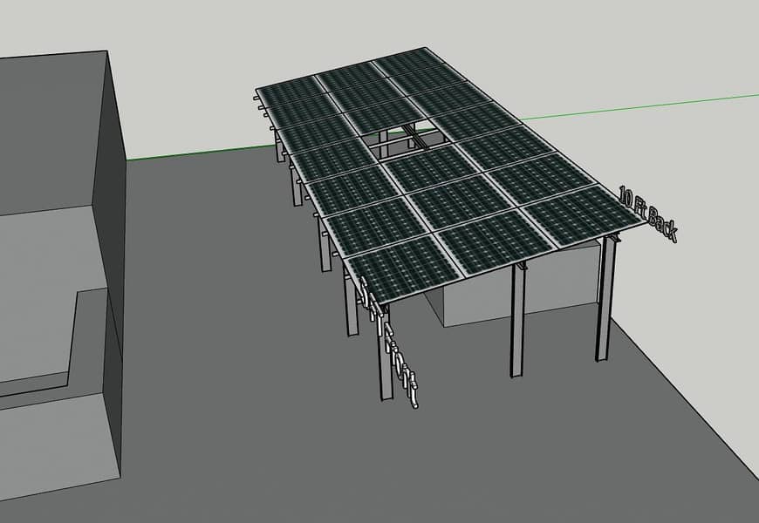Click the solar panel beside "10 Ft Back"

click(x=576, y=214)
